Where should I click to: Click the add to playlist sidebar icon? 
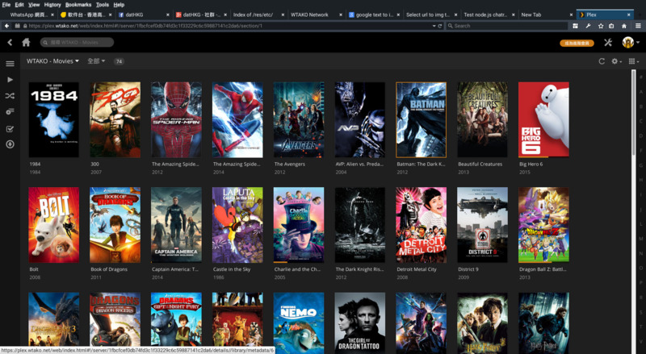coord(10,111)
